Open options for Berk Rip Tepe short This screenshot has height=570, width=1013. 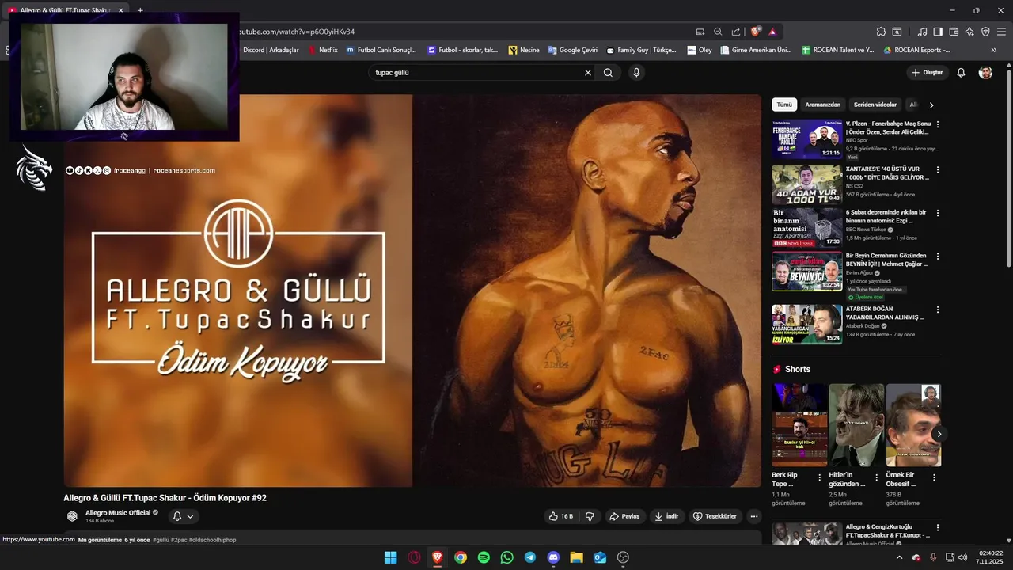[819, 477]
